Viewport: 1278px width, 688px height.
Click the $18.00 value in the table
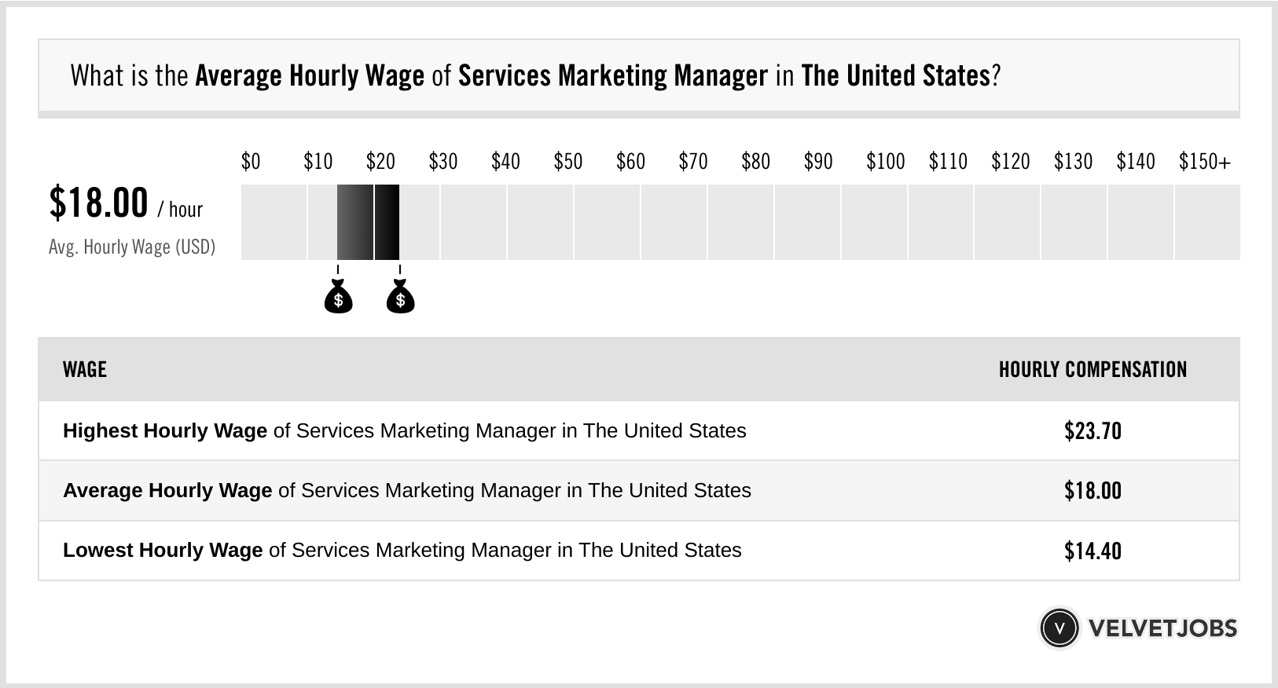tap(1093, 491)
